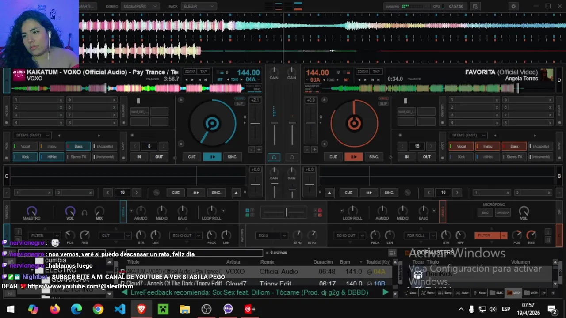Toggle SLIP mode on the right deck
This screenshot has width=566, height=318.
pyautogui.click(x=383, y=103)
